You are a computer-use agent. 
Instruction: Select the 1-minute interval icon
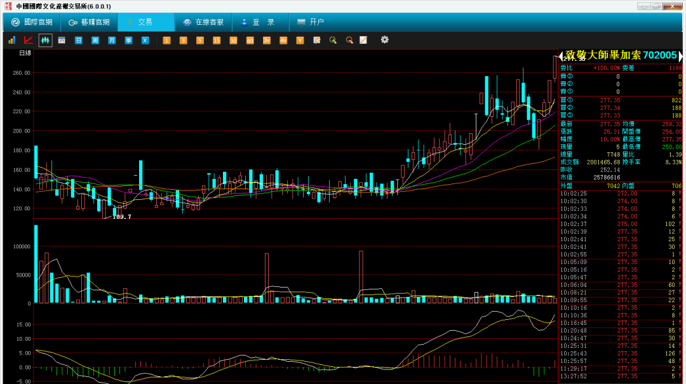(166, 40)
